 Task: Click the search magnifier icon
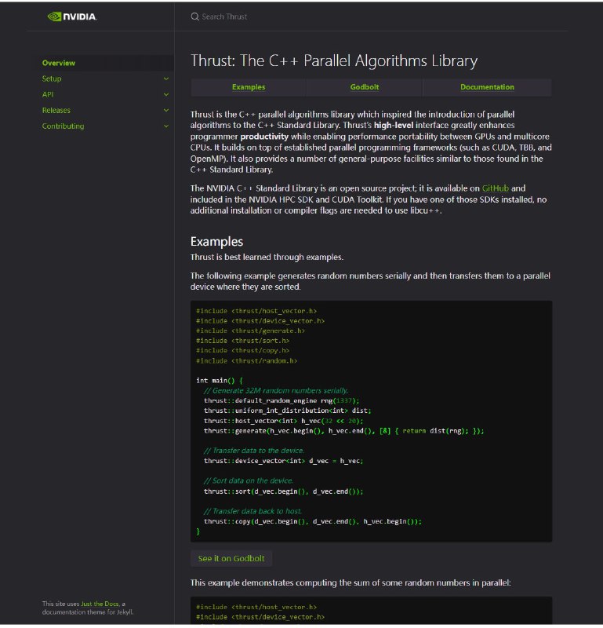pos(194,16)
